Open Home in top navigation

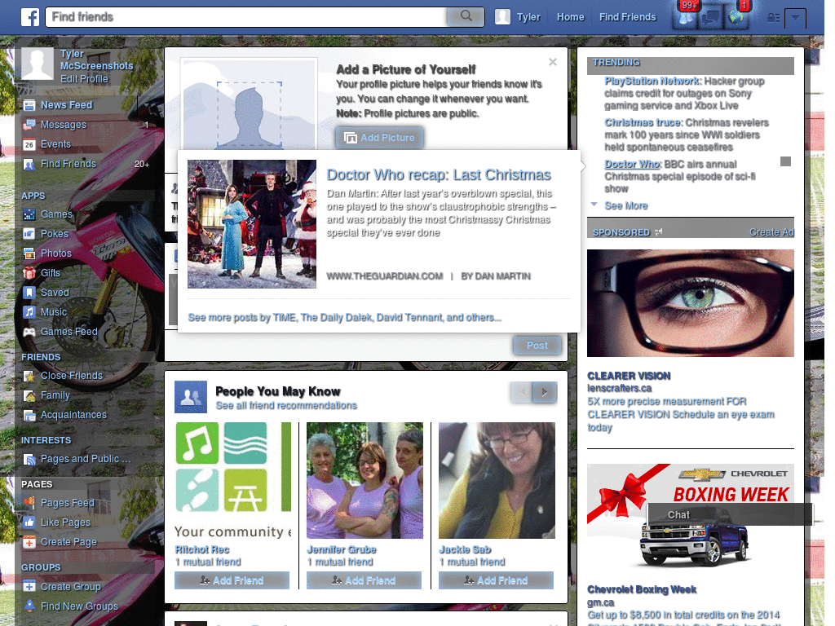tap(570, 17)
